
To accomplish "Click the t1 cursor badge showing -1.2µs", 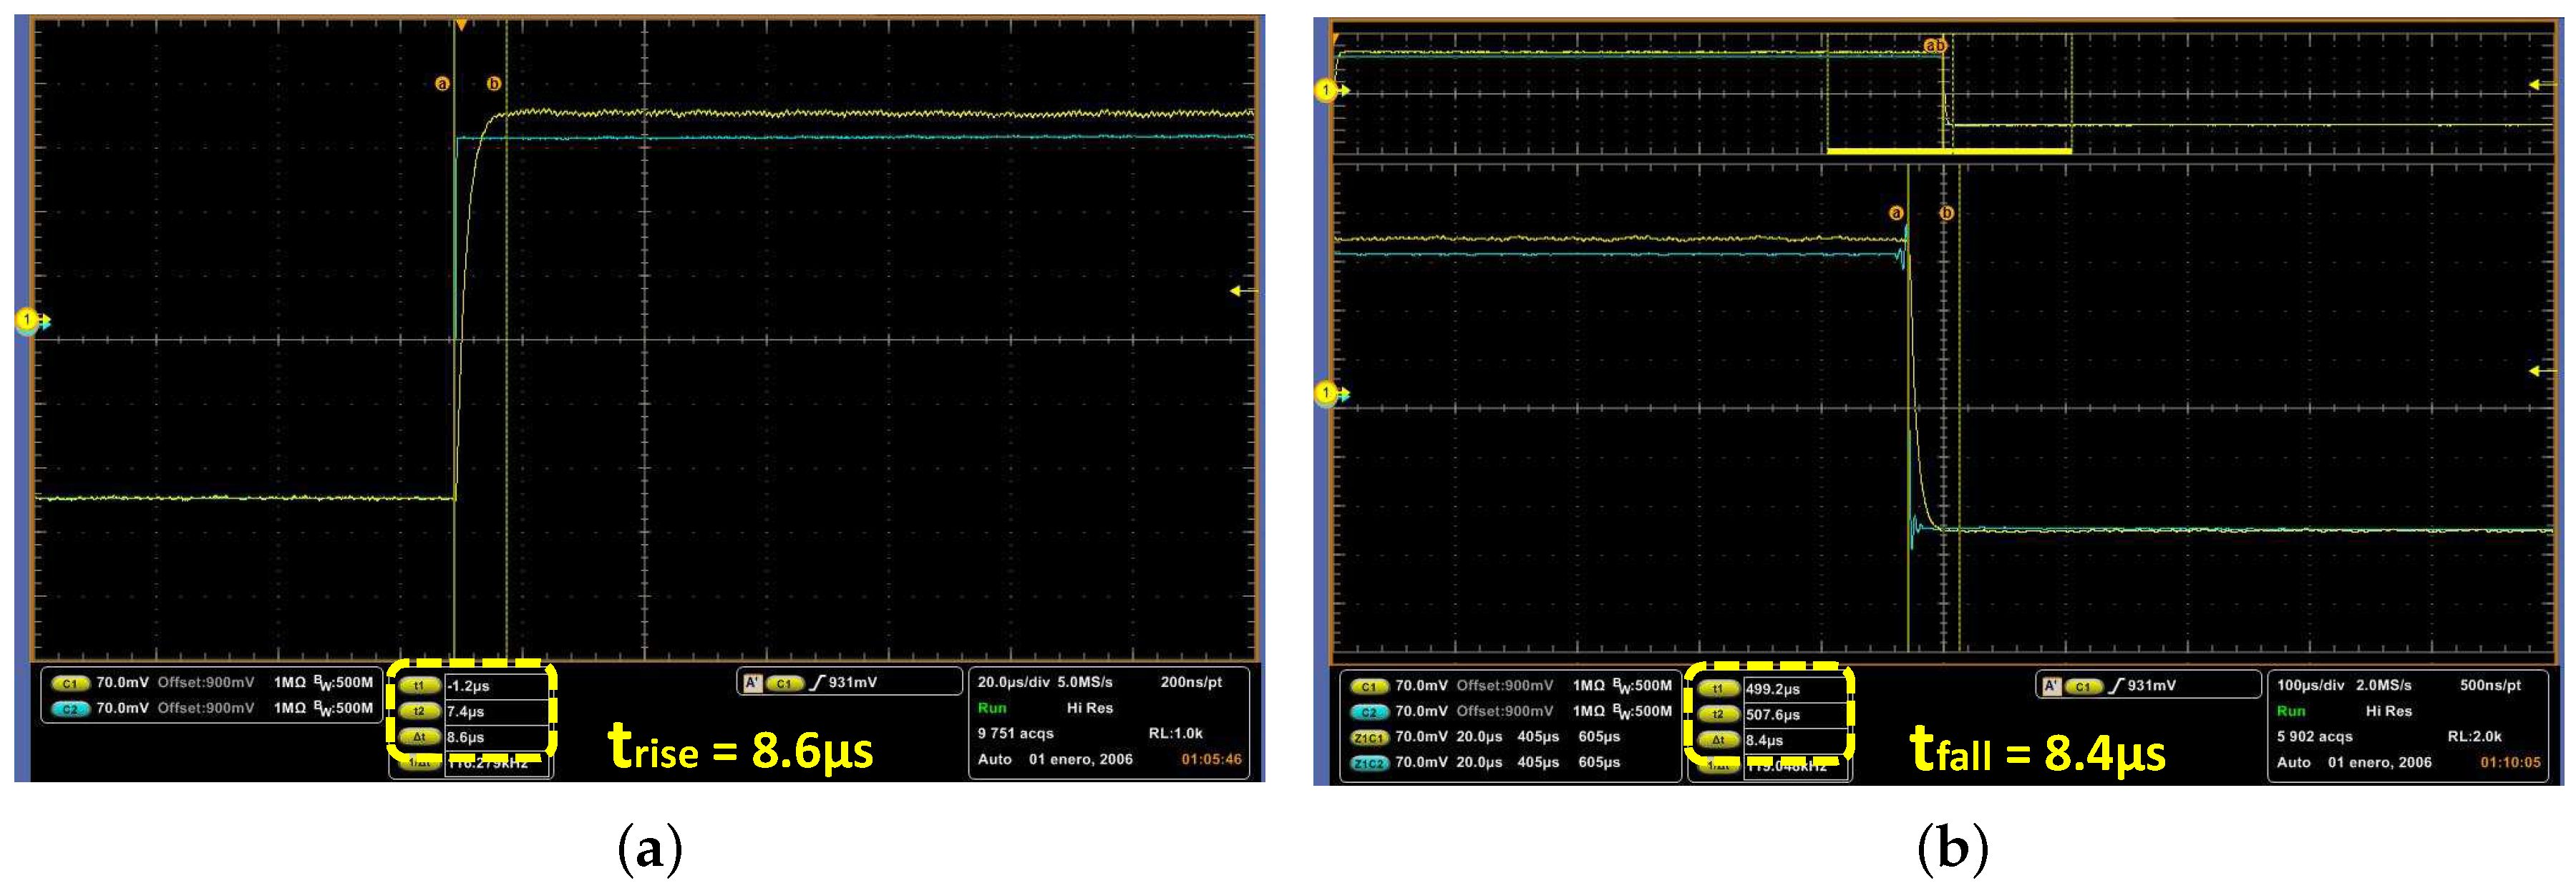I will pyautogui.click(x=419, y=686).
